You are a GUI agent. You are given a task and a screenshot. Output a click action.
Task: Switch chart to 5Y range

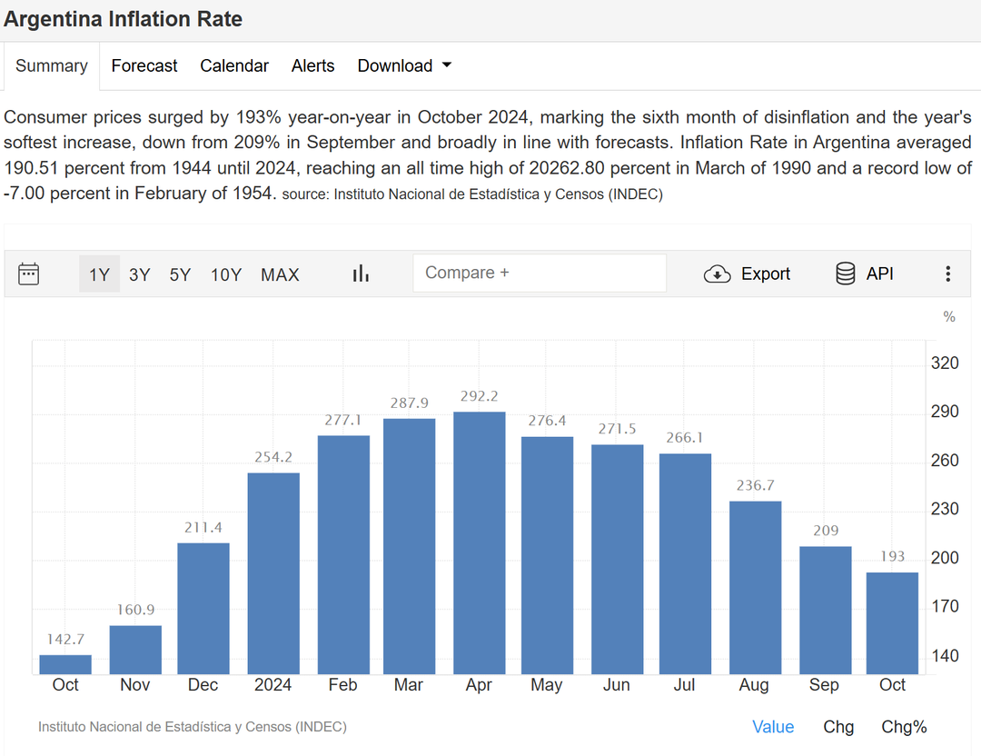point(180,274)
